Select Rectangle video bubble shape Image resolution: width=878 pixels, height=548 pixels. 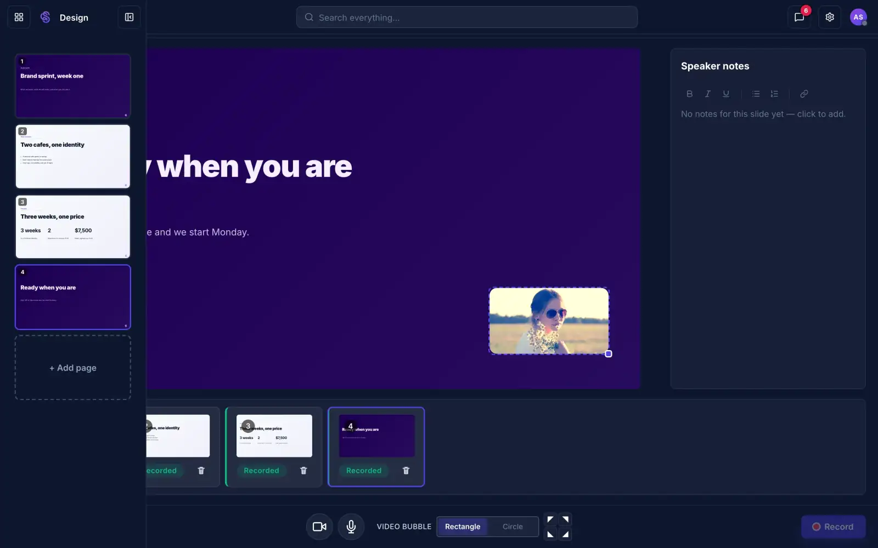pyautogui.click(x=463, y=527)
